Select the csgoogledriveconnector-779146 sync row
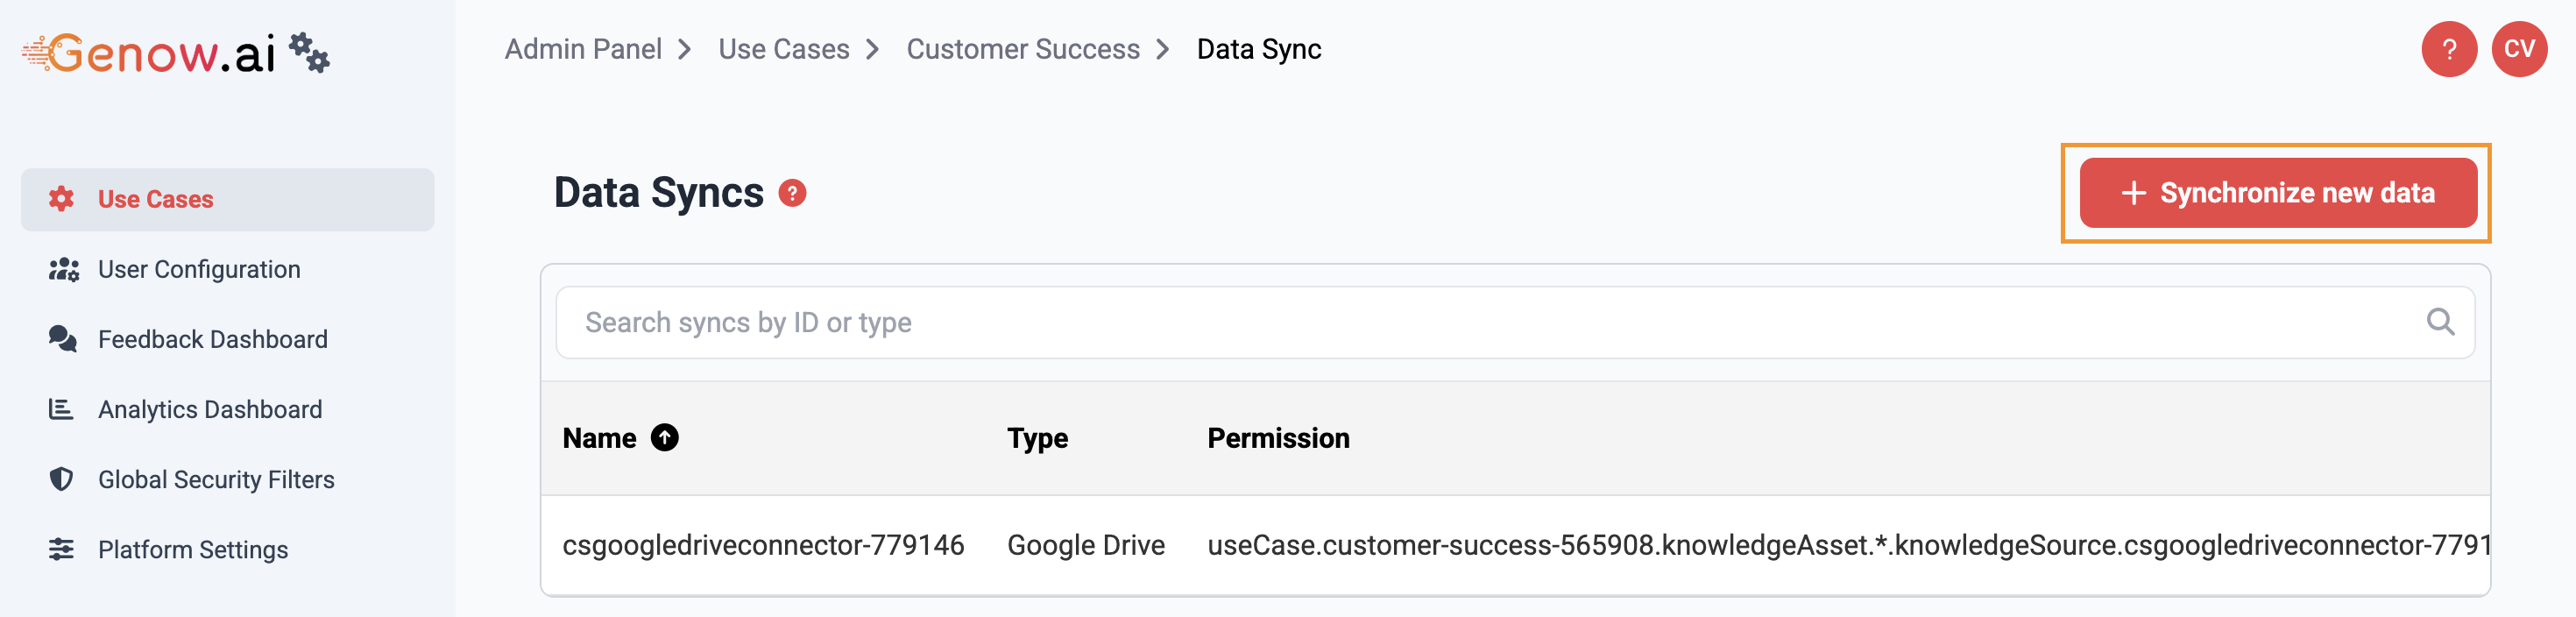Viewport: 2576px width, 617px height. coord(763,545)
